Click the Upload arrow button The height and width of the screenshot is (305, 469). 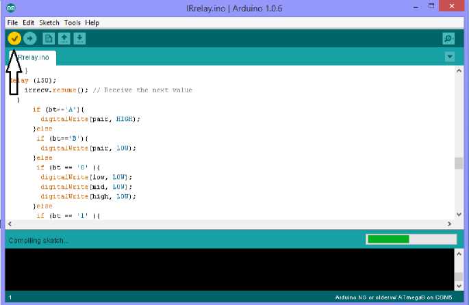(x=29, y=38)
